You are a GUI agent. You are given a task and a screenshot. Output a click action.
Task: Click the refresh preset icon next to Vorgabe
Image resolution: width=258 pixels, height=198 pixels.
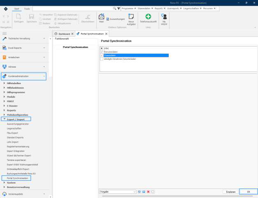pyautogui.click(x=139, y=192)
